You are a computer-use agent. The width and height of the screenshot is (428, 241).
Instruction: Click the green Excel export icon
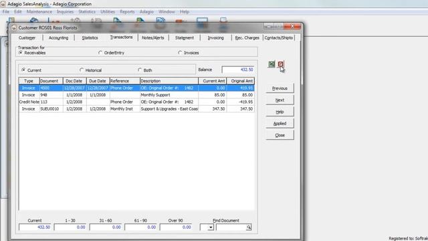click(272, 64)
